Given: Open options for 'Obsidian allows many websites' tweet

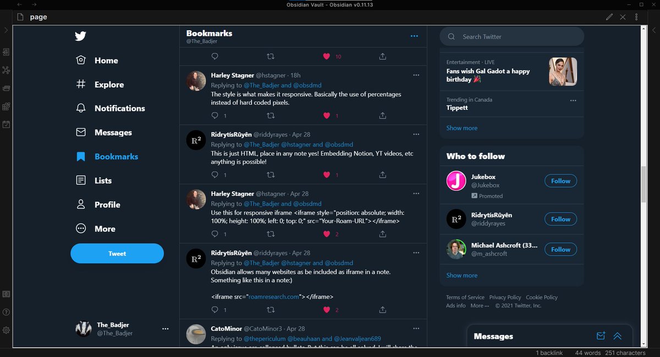Looking at the screenshot, I should (416, 253).
